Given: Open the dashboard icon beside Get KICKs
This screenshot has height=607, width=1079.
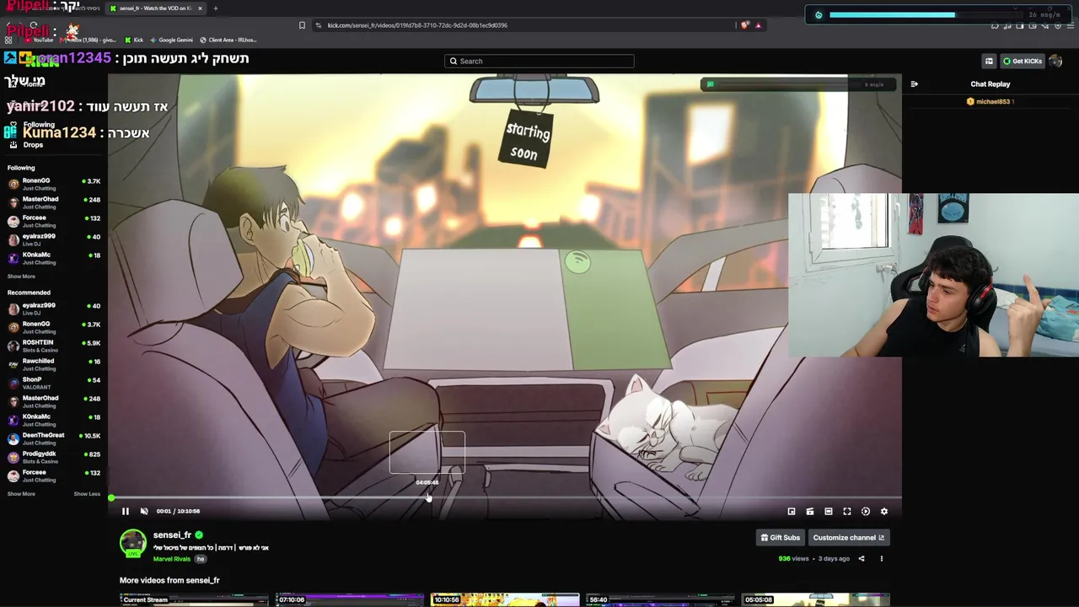Looking at the screenshot, I should tap(989, 61).
